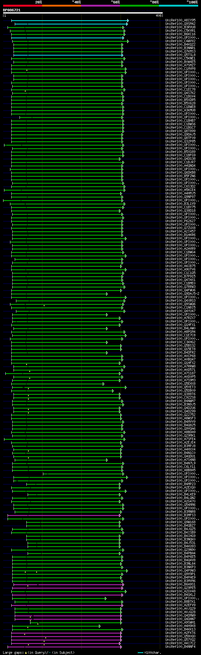Click label UniRef100_C6LY11
Image resolution: width=201 pixels, height=655 pixels.
pyautogui.click(x=180, y=467)
